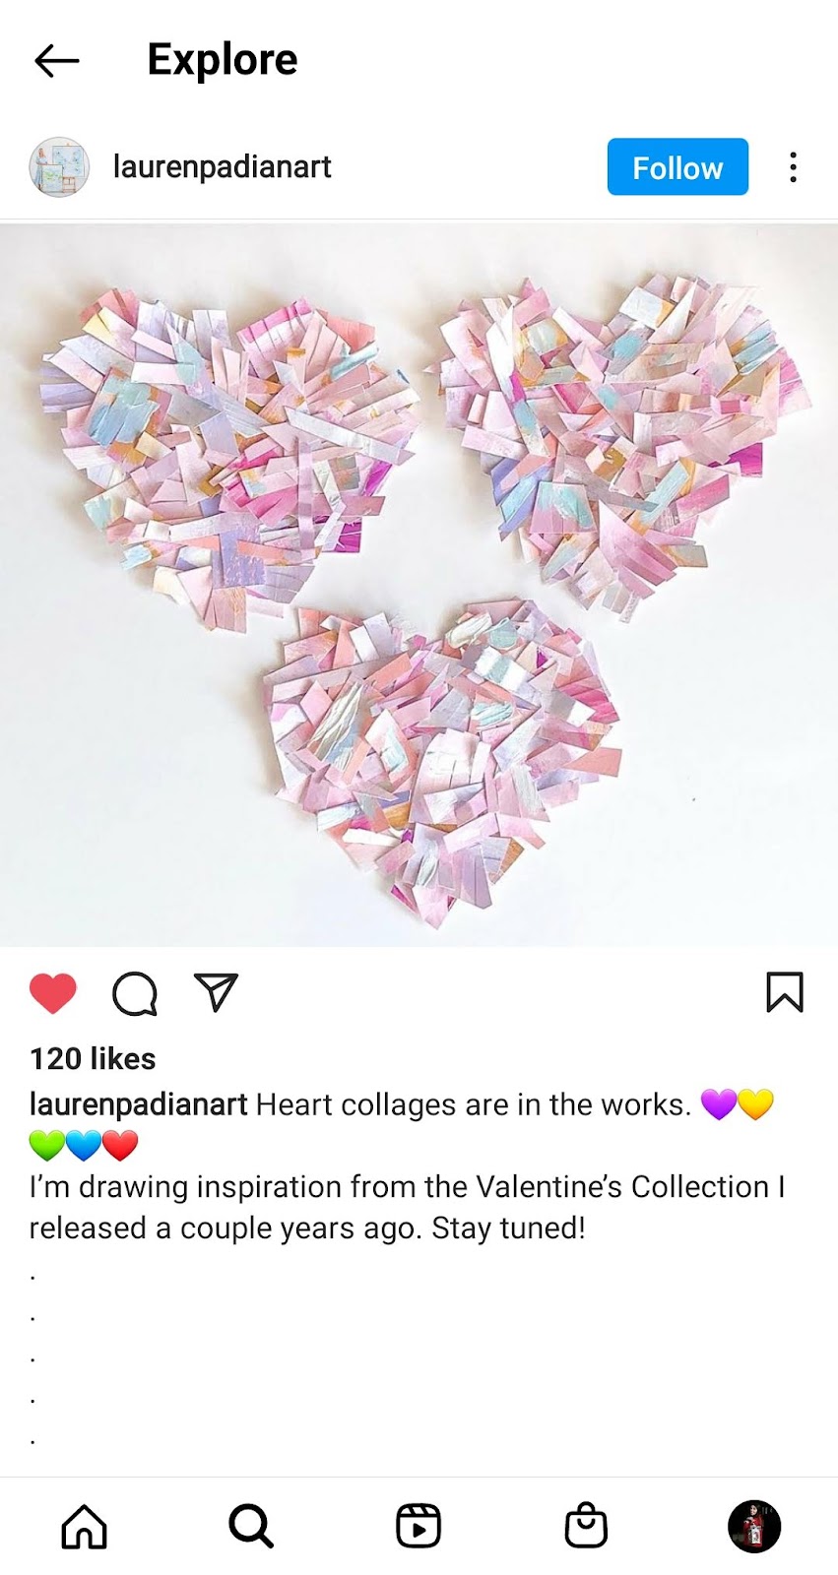Open comments with the speech bubble icon
This screenshot has height=1575, width=838.
coord(135,993)
